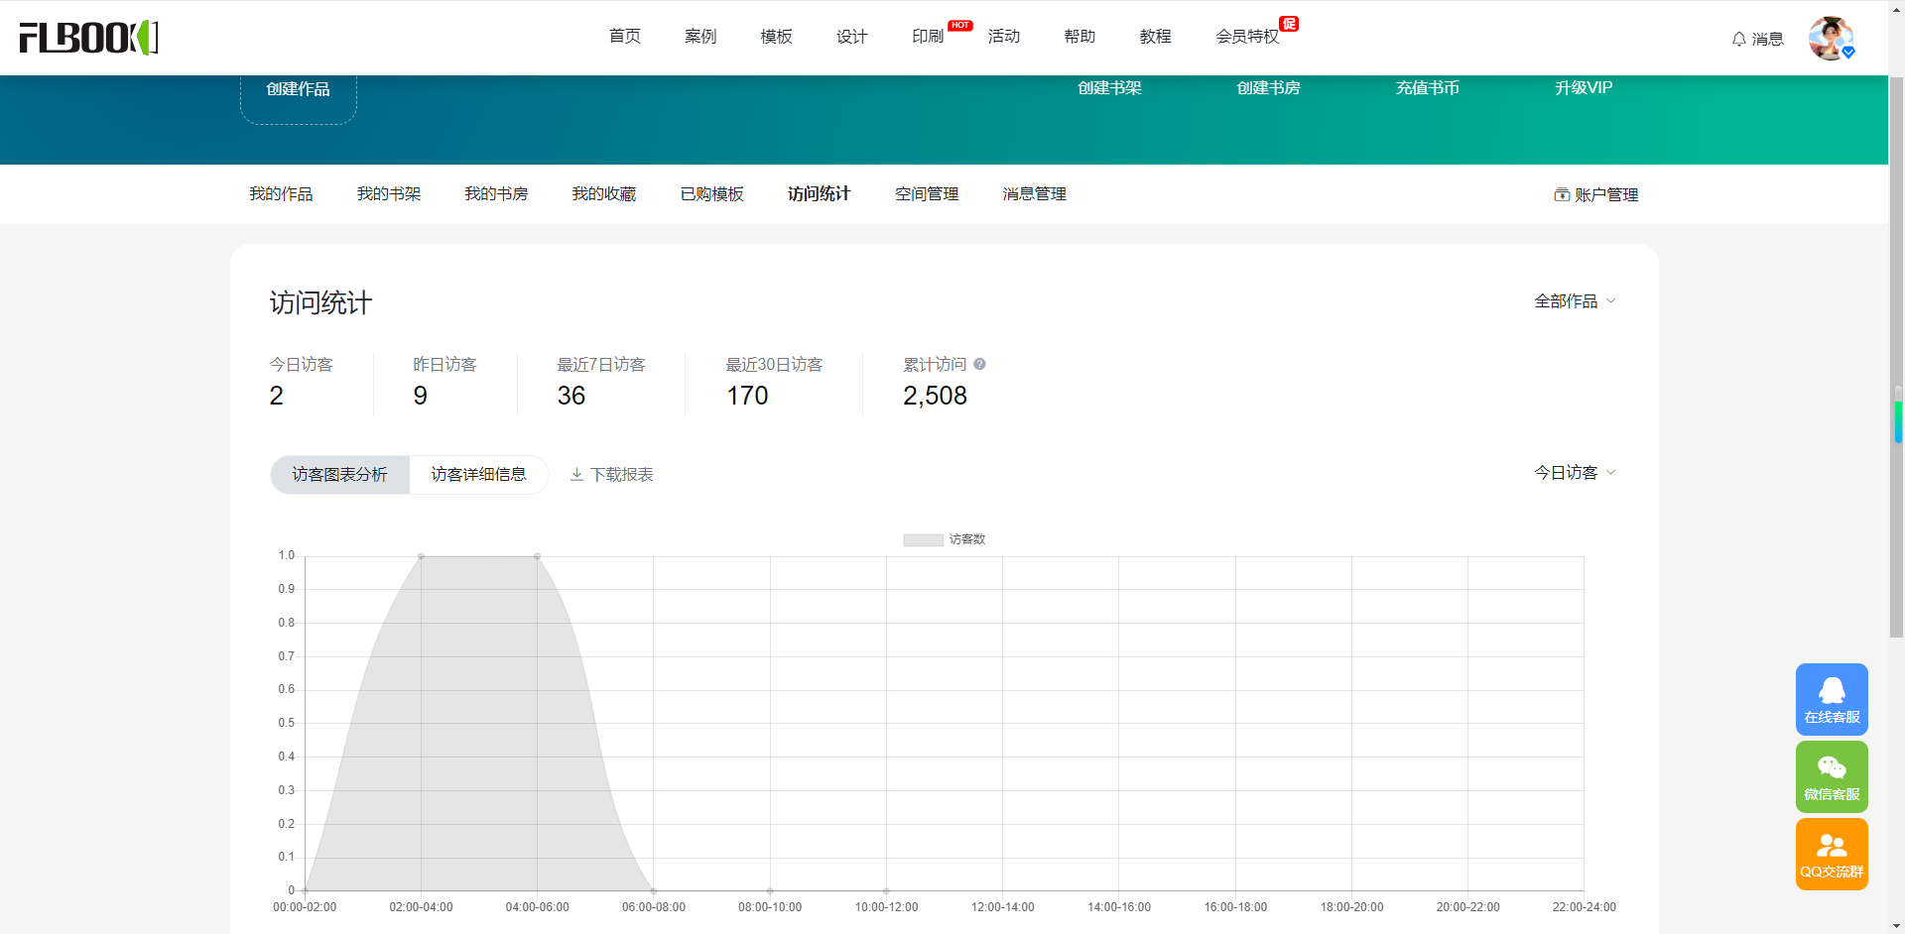
Task: Open the 账户管理 account management link
Action: click(x=1595, y=194)
